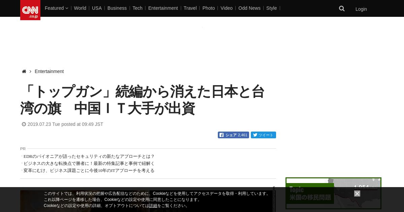Open the Style section
This screenshot has height=212, width=404.
pos(271,8)
